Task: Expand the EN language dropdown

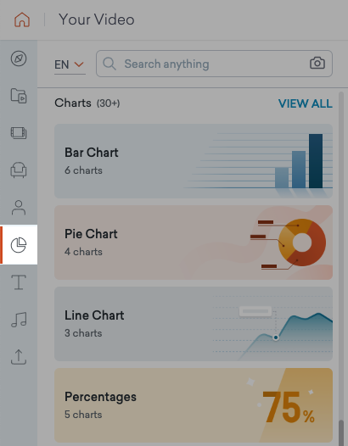Action: point(70,64)
